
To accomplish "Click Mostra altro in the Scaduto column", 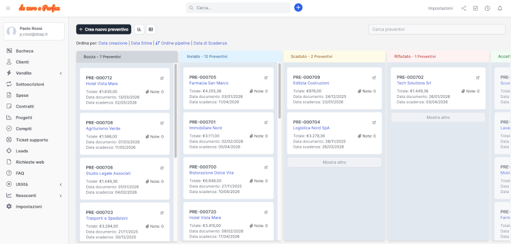I will (334, 162).
